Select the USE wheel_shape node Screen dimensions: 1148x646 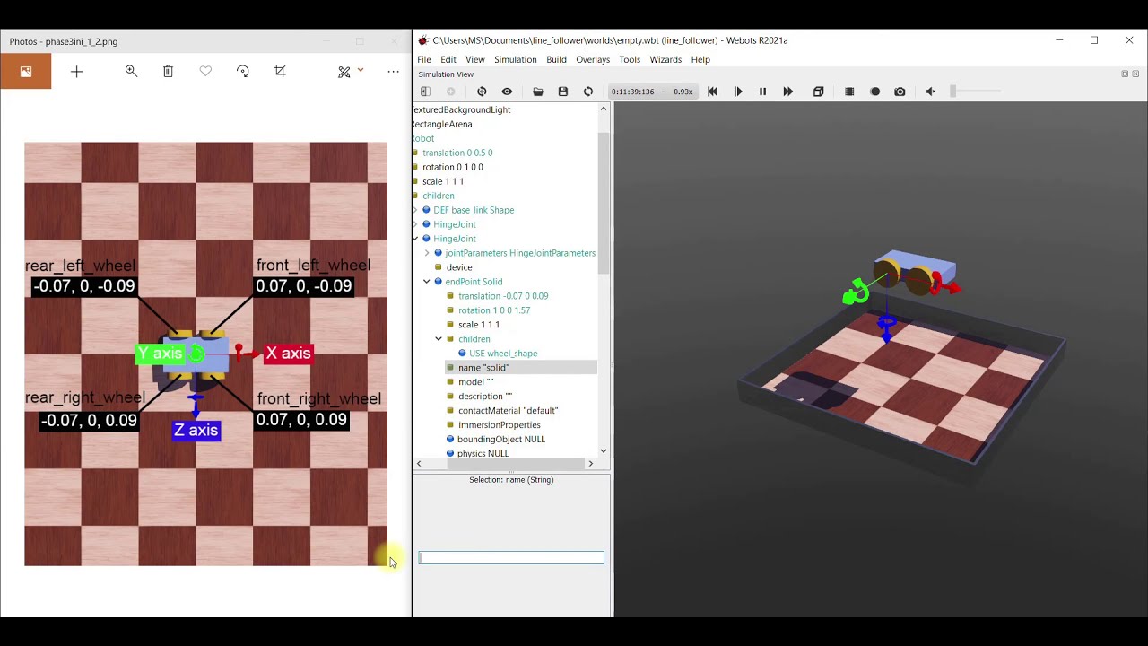pyautogui.click(x=503, y=354)
